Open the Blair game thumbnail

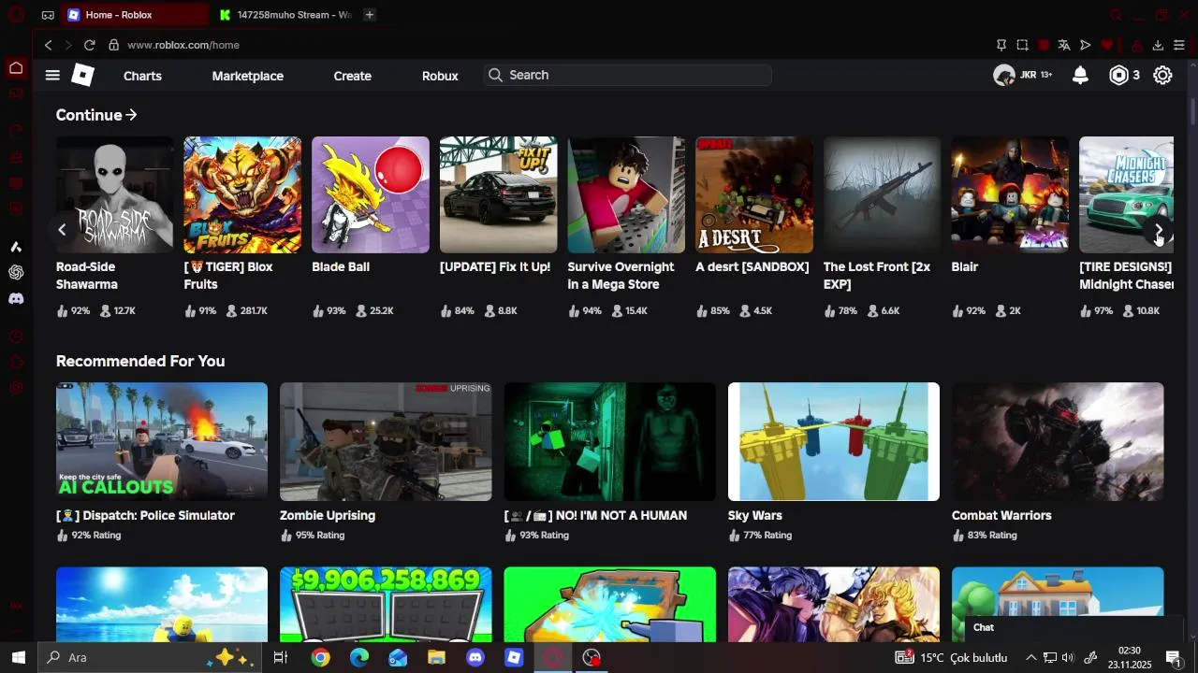tap(1010, 194)
